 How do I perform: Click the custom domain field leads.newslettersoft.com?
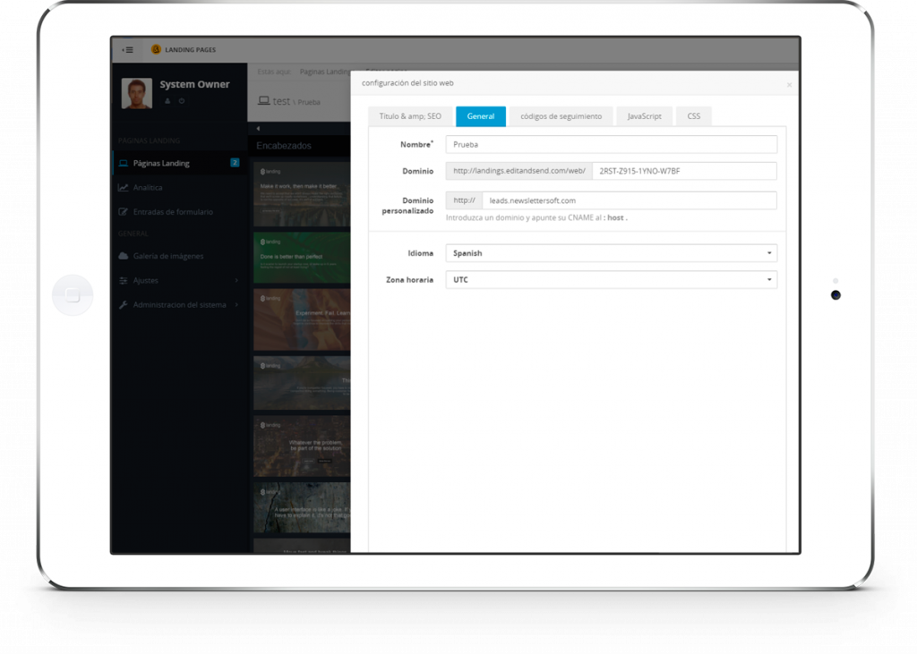630,200
